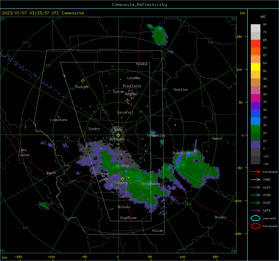The width and height of the screenshot is (279, 261).
Task: Click the magenta 18TS arrow icon
Action: coord(255,211)
